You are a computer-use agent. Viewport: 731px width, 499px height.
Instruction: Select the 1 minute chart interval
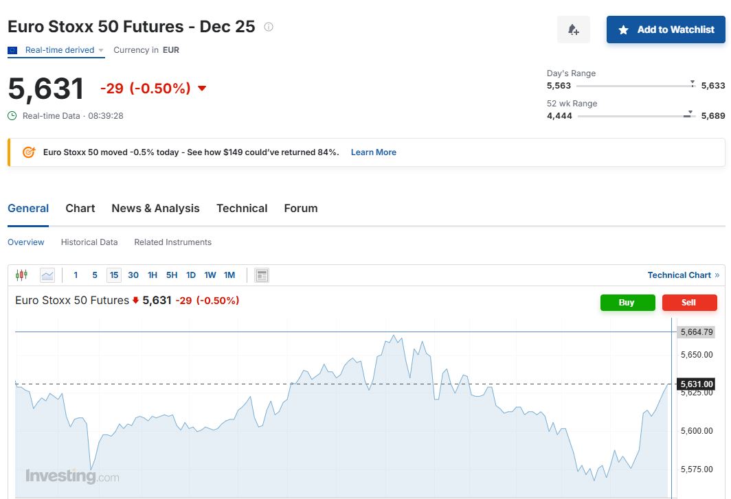(x=76, y=275)
